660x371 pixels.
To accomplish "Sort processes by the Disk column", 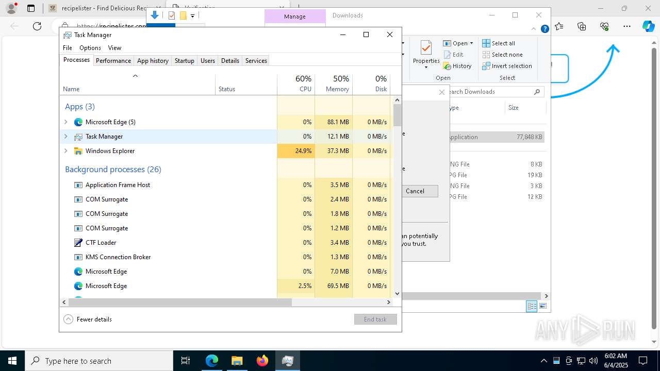I will [371, 84].
